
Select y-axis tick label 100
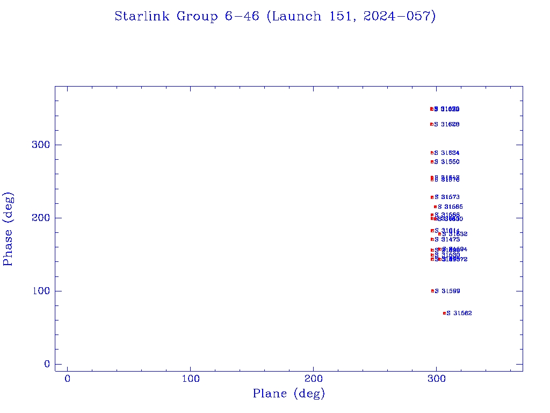tap(41, 291)
